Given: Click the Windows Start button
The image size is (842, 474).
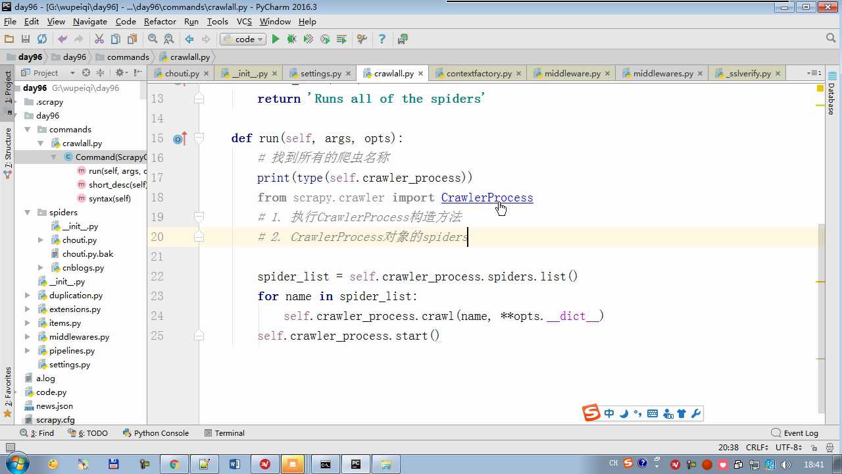Looking at the screenshot, I should [x=16, y=464].
